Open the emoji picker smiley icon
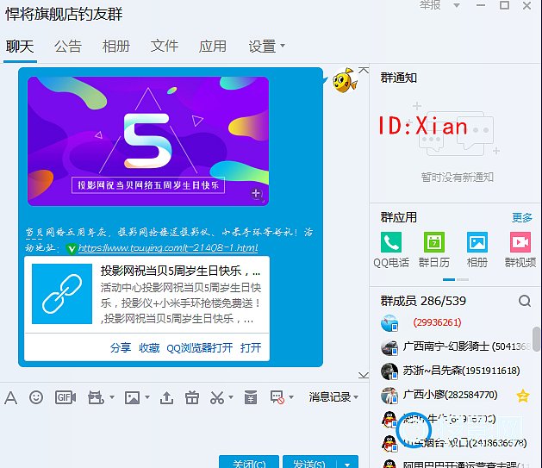This screenshot has width=542, height=468. pyautogui.click(x=36, y=397)
